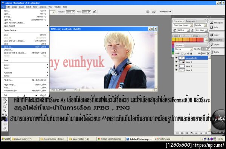226x149 pixels.
Task: Switch to the Styles tab
Action: [x=195, y=36]
